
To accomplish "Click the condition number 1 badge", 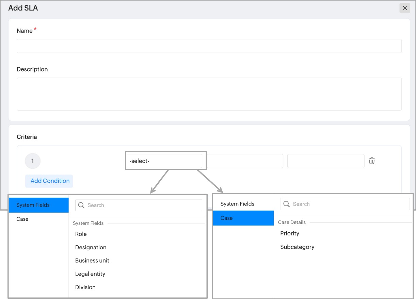I will click(33, 161).
